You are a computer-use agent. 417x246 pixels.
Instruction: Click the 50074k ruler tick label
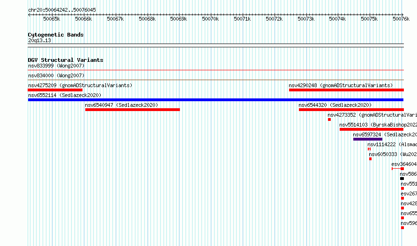[337, 19]
